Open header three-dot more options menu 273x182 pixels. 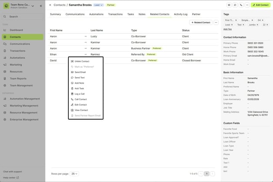point(247,5)
